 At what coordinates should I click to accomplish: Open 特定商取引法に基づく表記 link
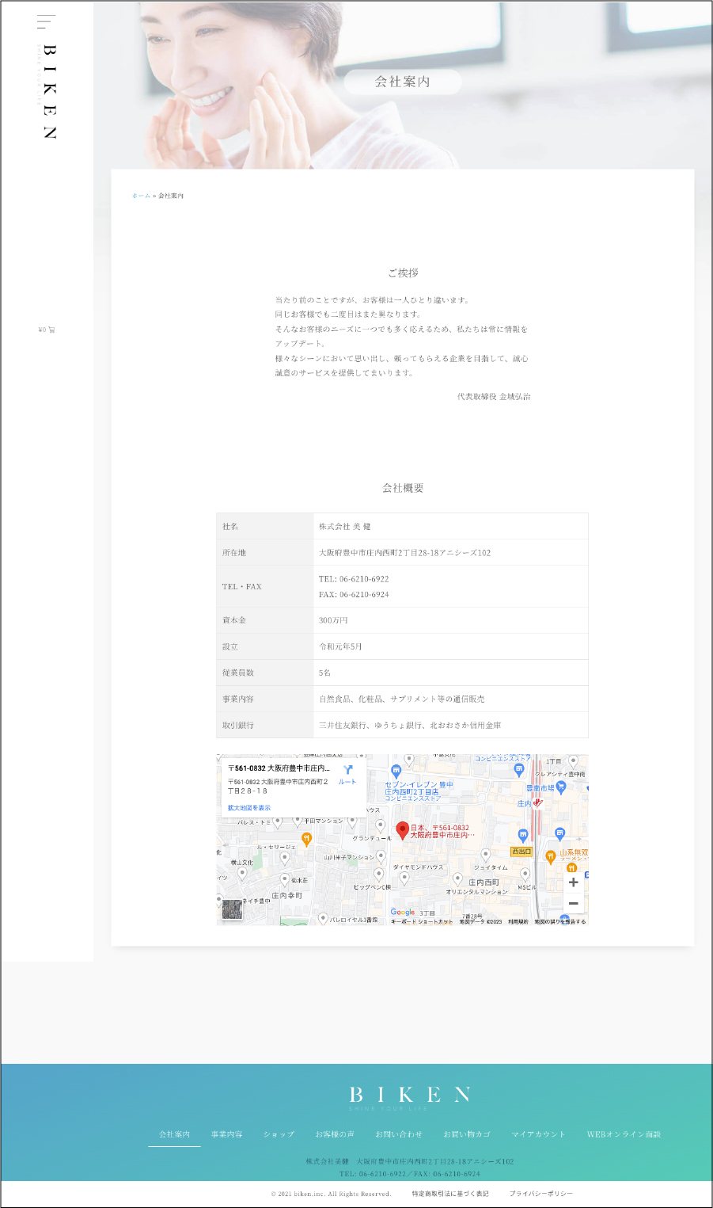click(x=450, y=1194)
